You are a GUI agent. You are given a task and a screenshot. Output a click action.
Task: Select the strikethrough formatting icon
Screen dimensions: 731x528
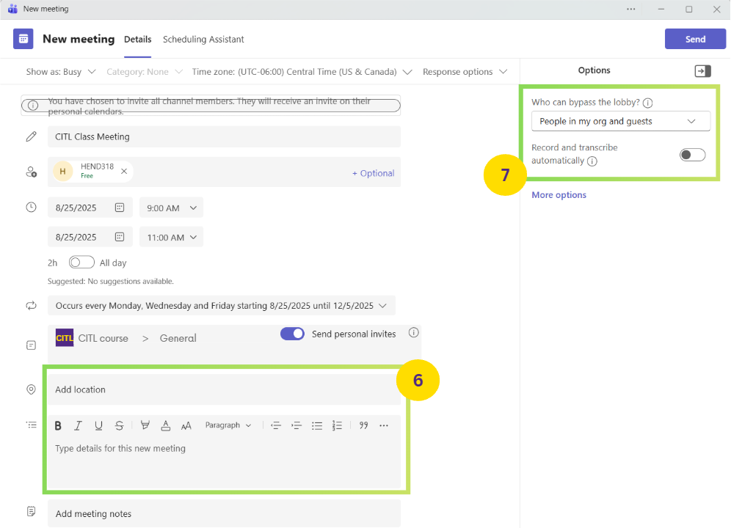pyautogui.click(x=119, y=425)
